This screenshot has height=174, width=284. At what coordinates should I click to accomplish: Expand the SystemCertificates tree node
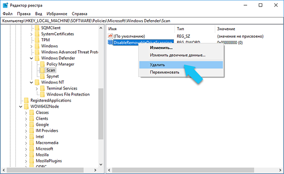click(31, 34)
